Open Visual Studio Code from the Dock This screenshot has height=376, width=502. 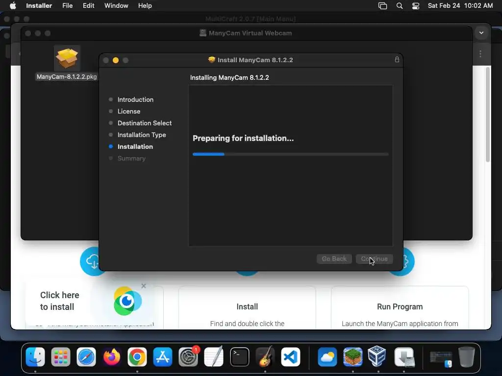pos(290,357)
